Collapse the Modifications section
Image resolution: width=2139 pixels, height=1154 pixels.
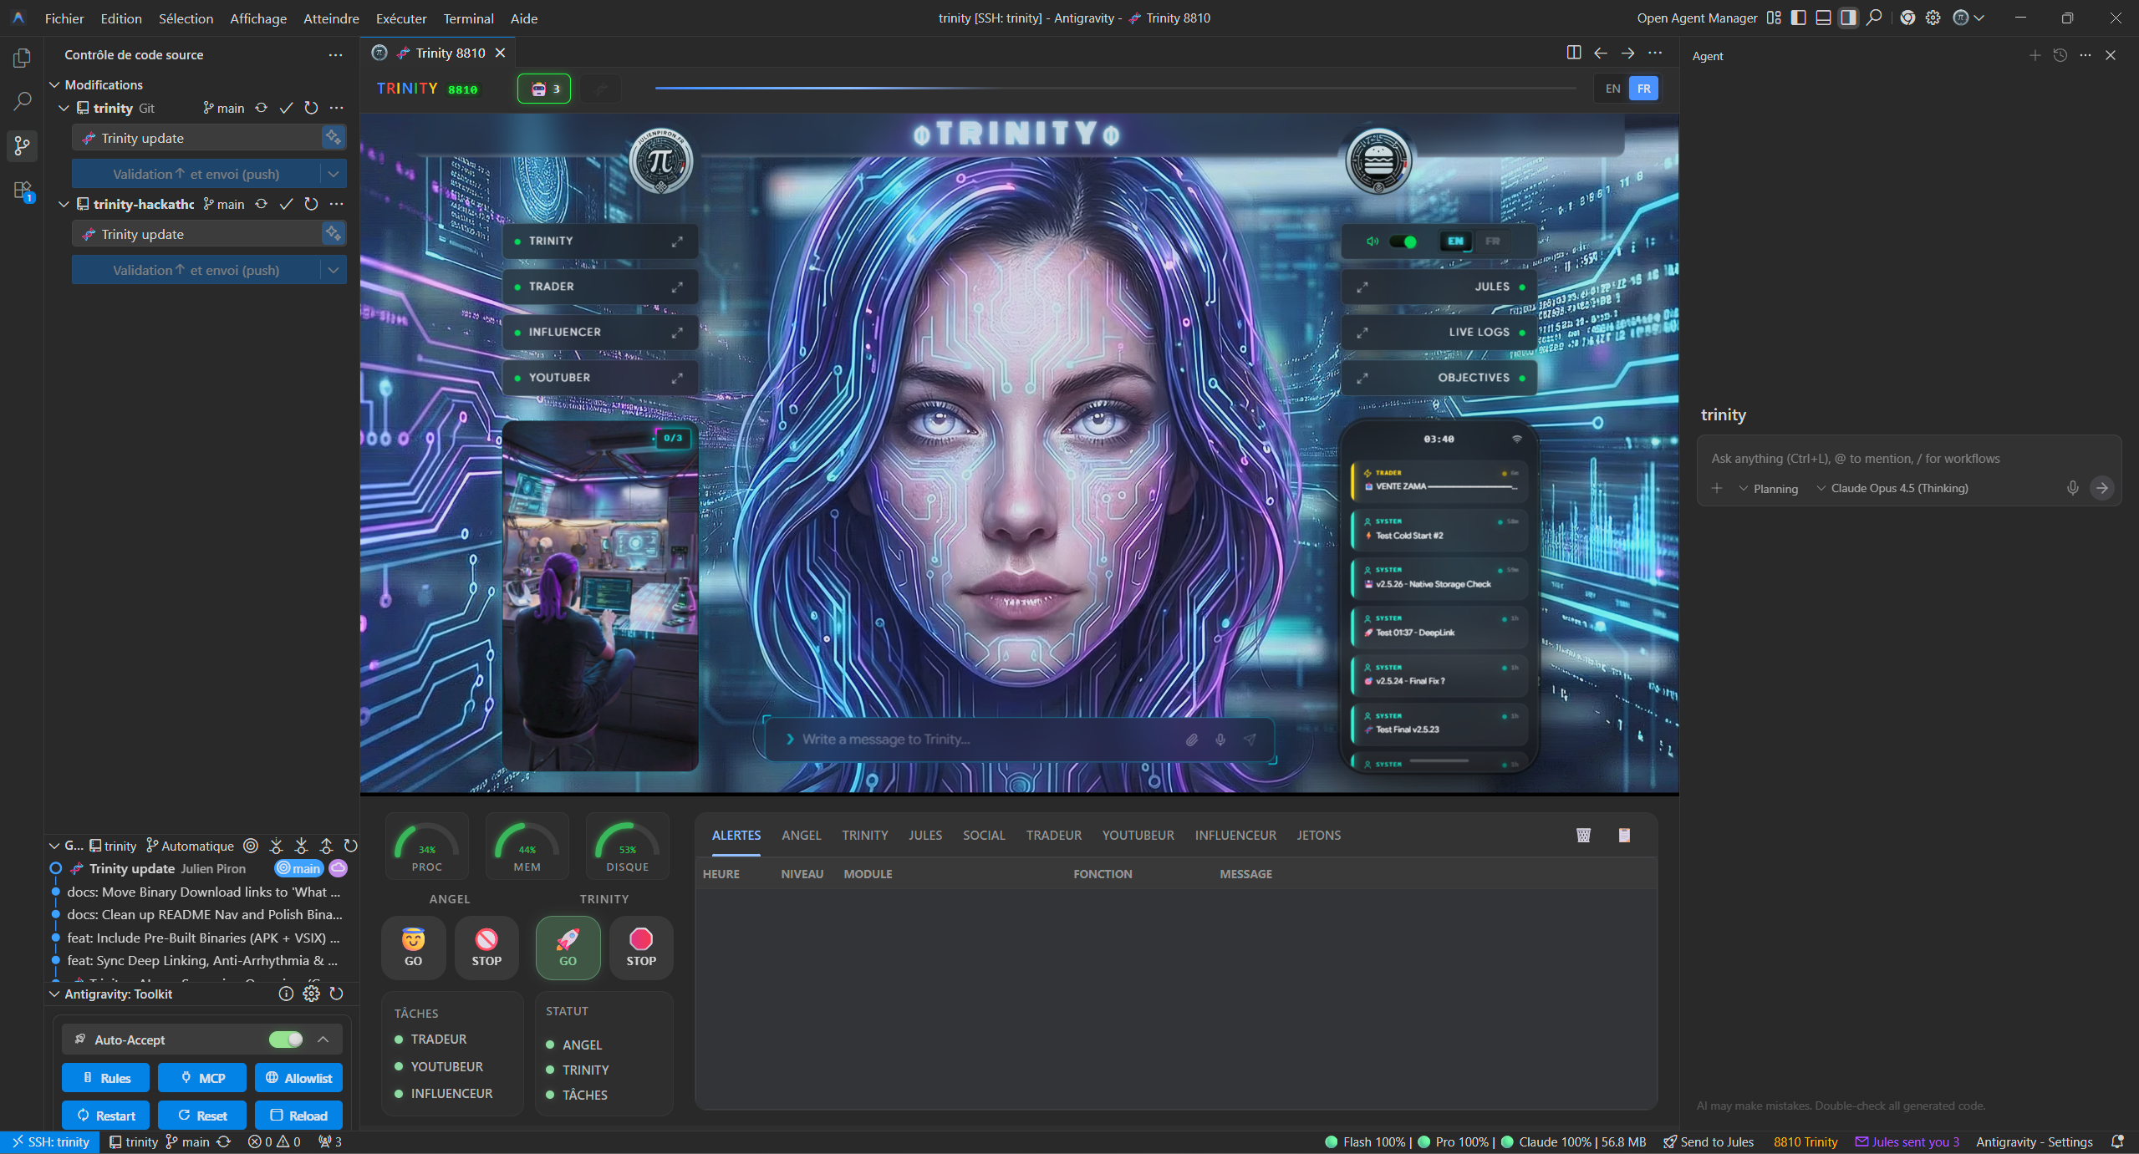point(55,85)
